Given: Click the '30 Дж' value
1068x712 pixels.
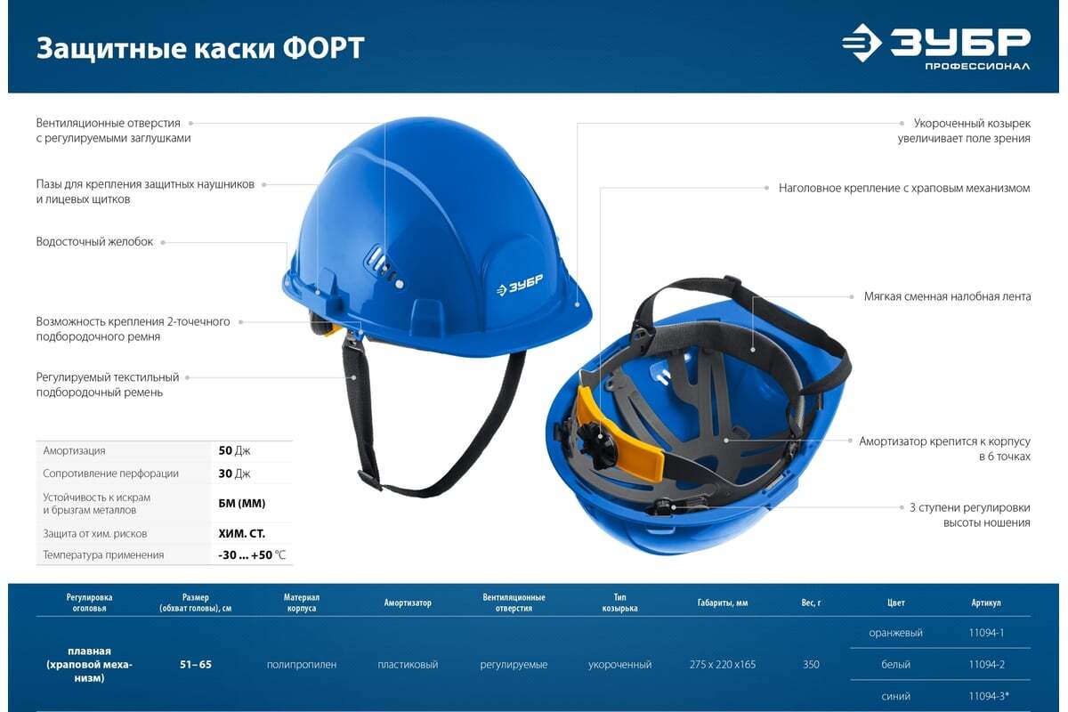Looking at the screenshot, I should point(235,473).
